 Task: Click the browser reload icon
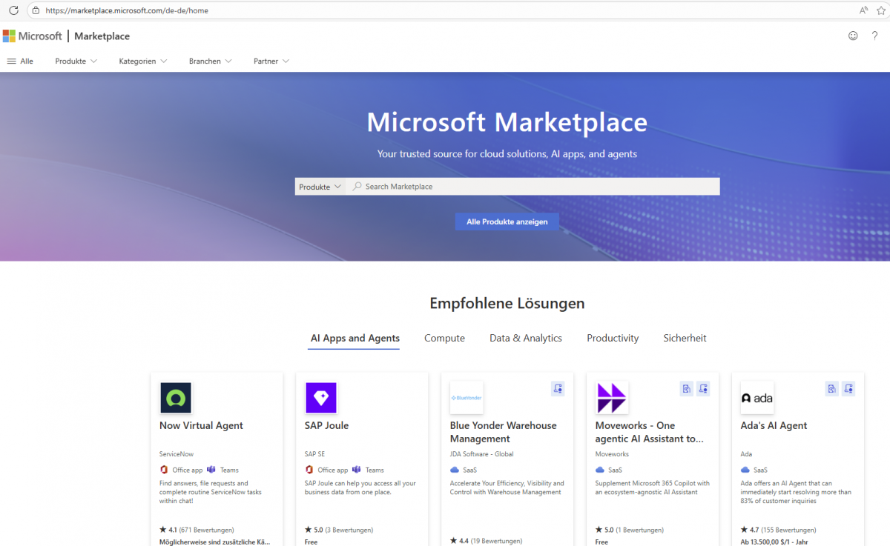click(13, 10)
